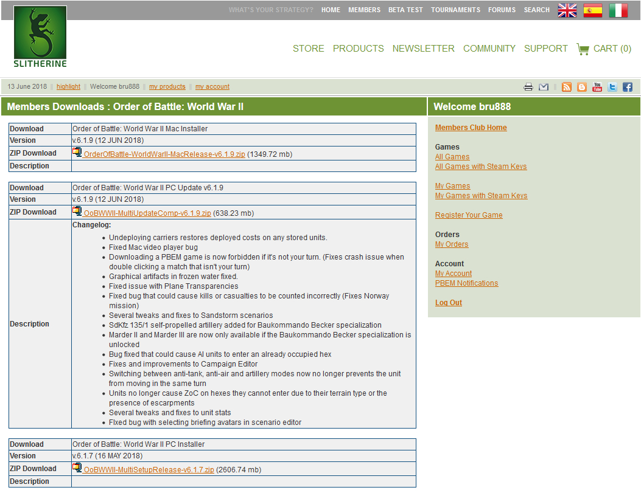Image resolution: width=641 pixels, height=493 pixels.
Task: Select the Italian flag language
Action: (618, 10)
